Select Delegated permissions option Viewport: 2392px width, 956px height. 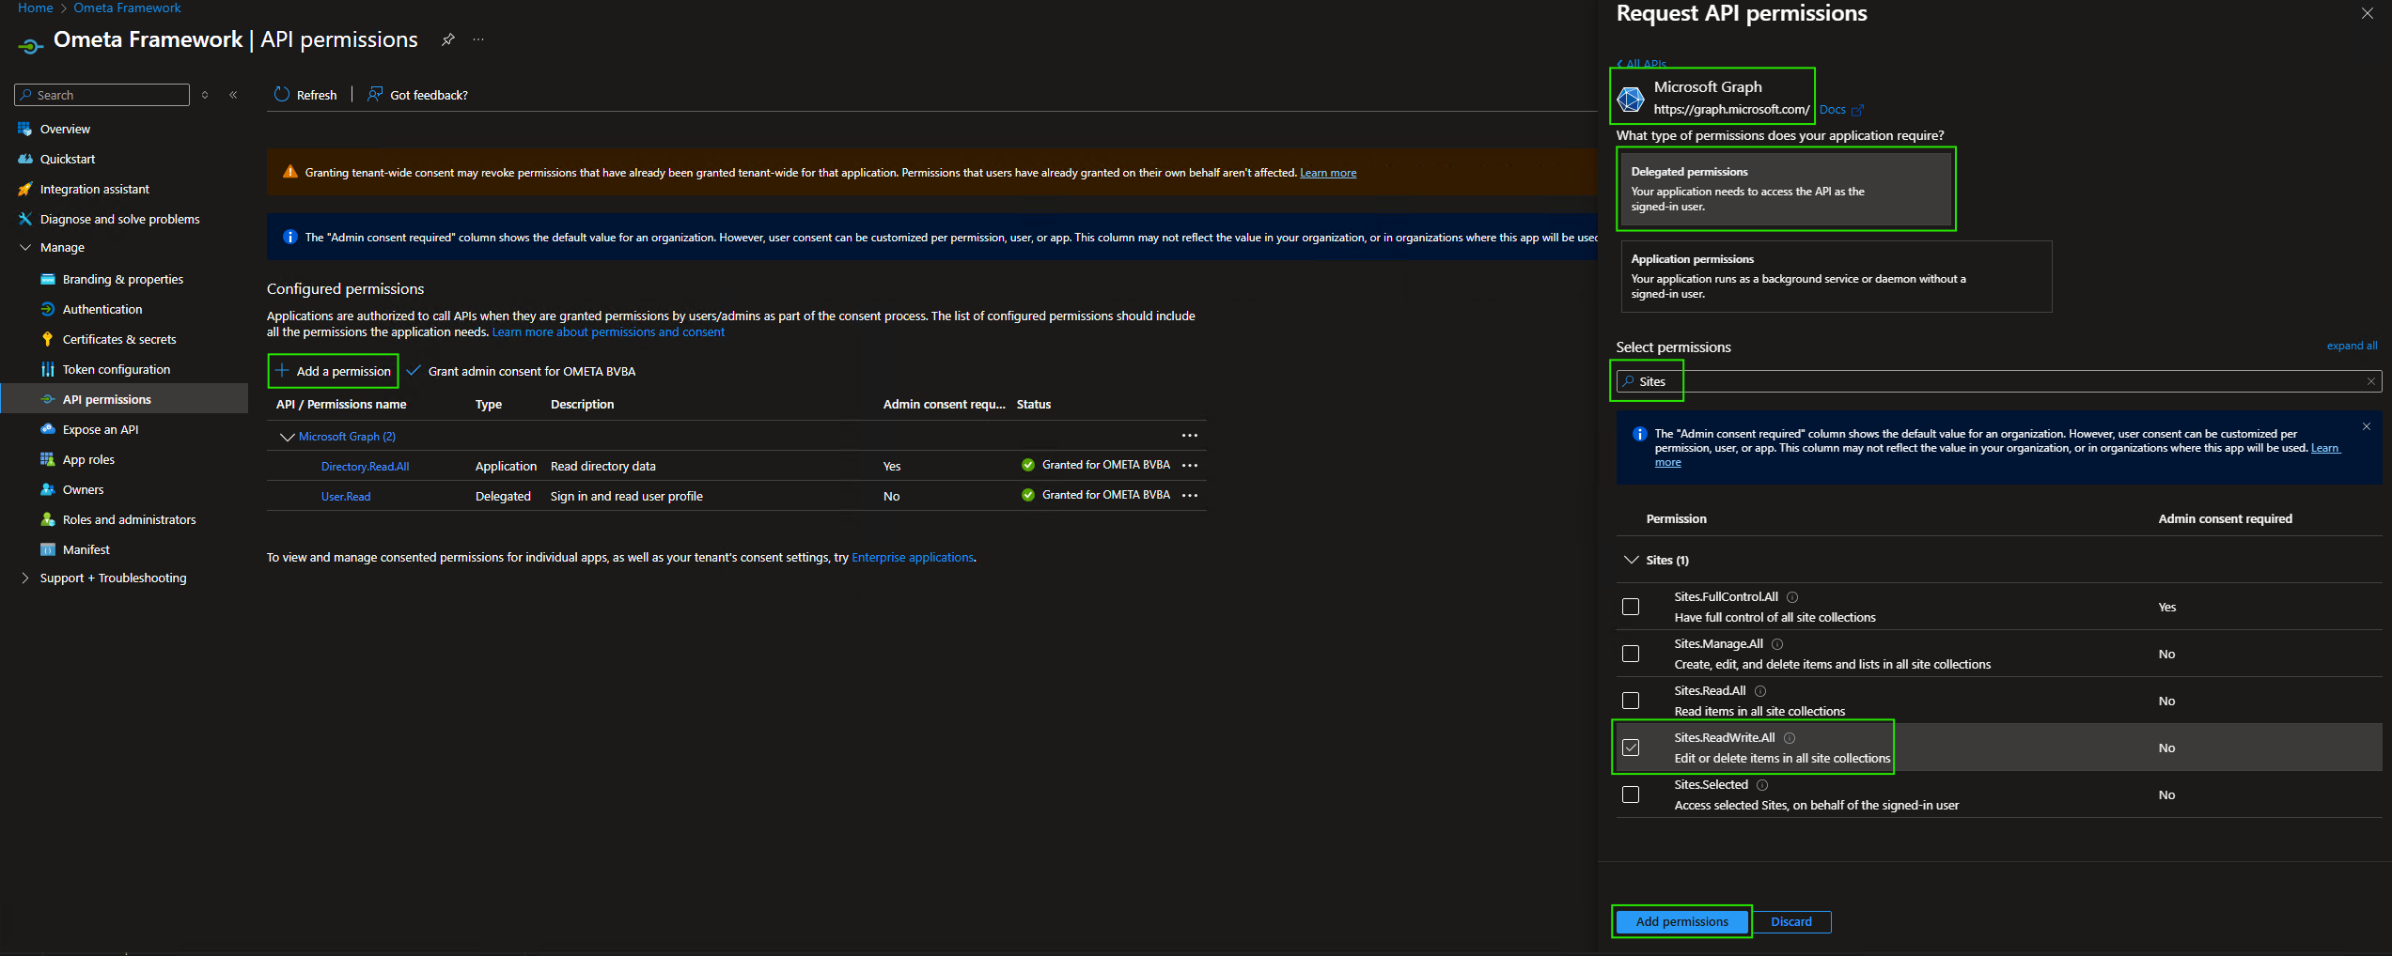click(1786, 189)
